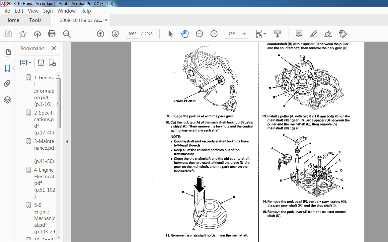Collapse the navigation pane with the arrow
This screenshot has height=242, width=388.
pyautogui.click(x=67, y=141)
